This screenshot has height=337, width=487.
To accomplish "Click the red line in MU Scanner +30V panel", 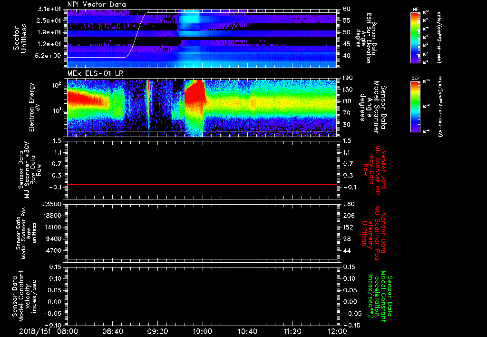I will (x=202, y=184).
